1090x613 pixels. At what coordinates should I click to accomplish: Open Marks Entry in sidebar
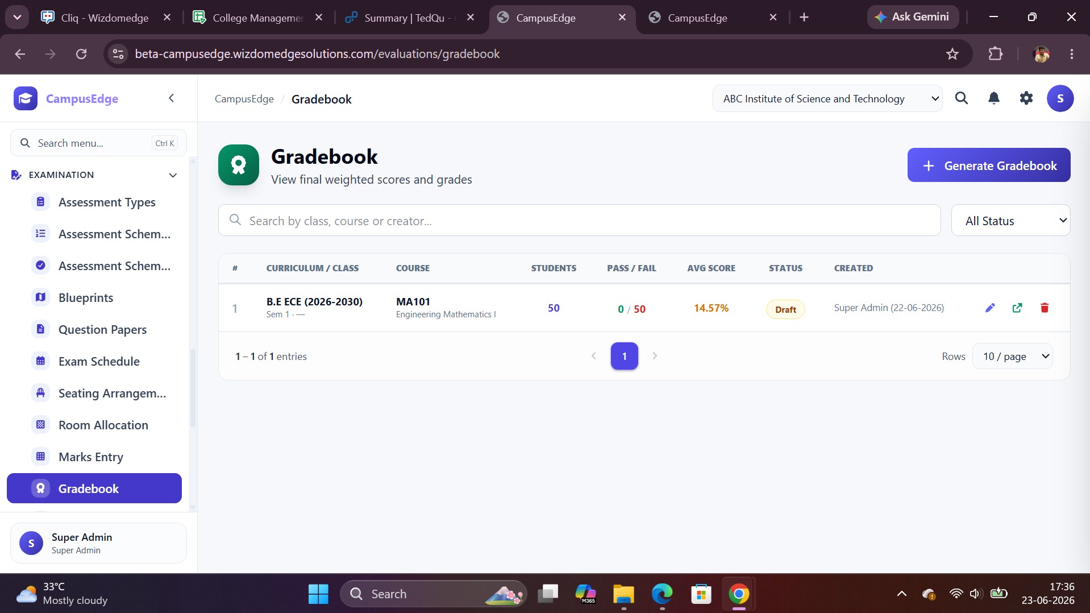pos(91,457)
